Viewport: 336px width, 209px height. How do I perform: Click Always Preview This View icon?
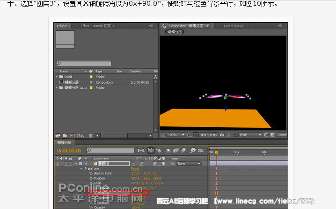point(163,135)
